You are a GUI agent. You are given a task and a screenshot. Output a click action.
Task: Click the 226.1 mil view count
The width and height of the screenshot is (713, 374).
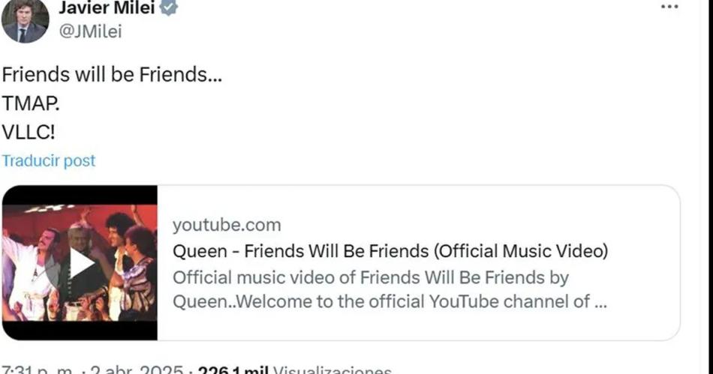pos(233,370)
